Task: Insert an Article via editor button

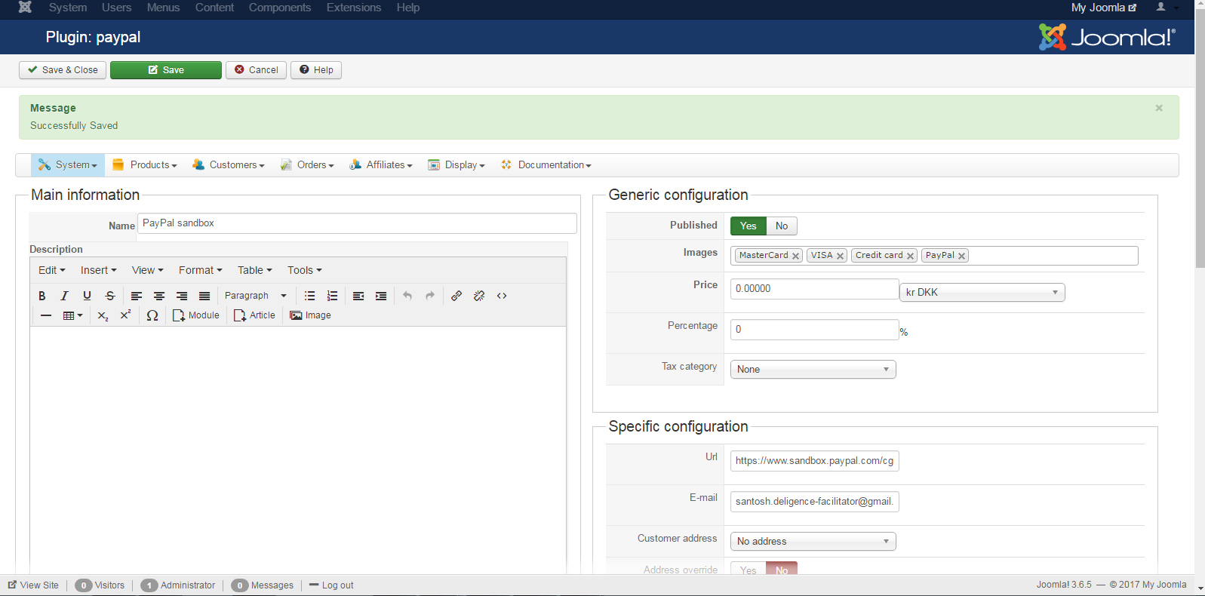Action: pyautogui.click(x=255, y=315)
